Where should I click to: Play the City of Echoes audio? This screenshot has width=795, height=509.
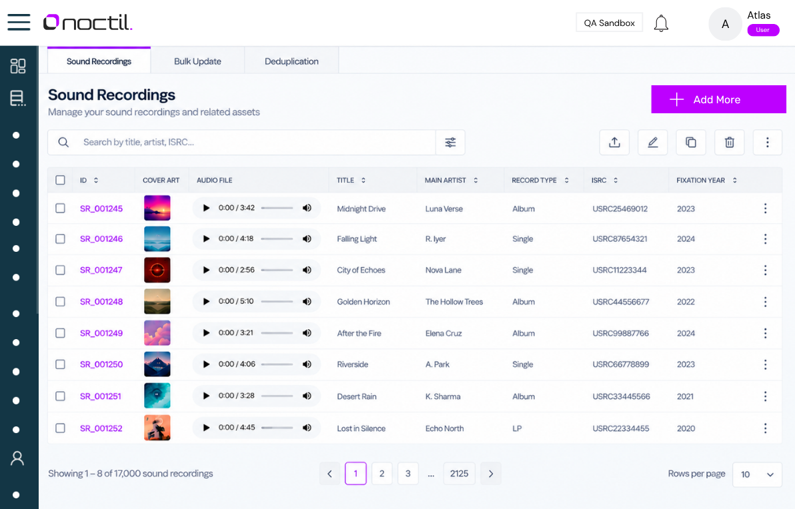pyautogui.click(x=206, y=270)
